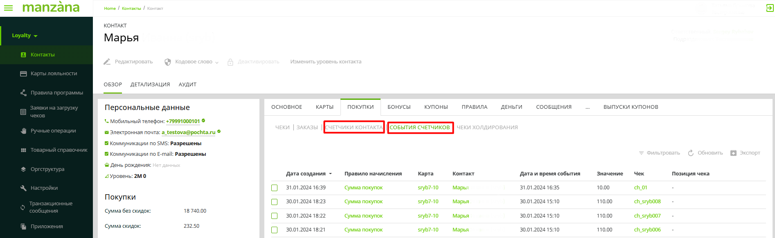The width and height of the screenshot is (775, 238).
Task: Open the hamburger menu next to manzana logo
Action: [x=8, y=8]
